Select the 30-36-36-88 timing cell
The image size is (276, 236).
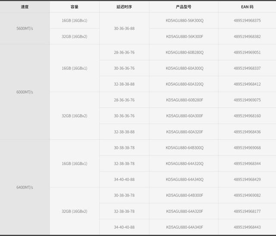pos(124,28)
